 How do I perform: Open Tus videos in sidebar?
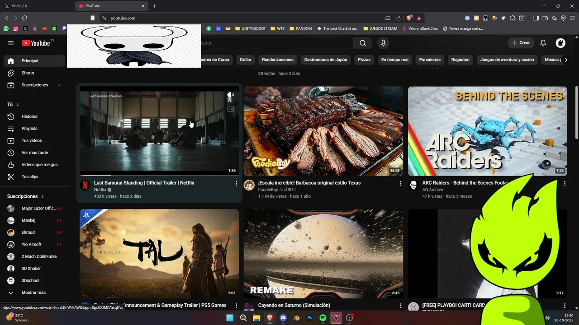pos(34,140)
